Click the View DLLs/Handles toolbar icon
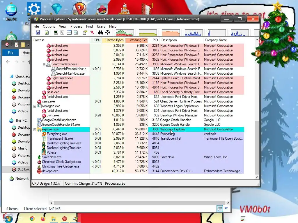 click(76, 33)
